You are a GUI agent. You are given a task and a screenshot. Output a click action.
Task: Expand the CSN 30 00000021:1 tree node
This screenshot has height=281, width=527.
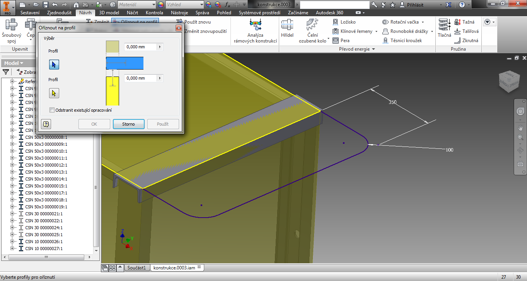point(12,214)
